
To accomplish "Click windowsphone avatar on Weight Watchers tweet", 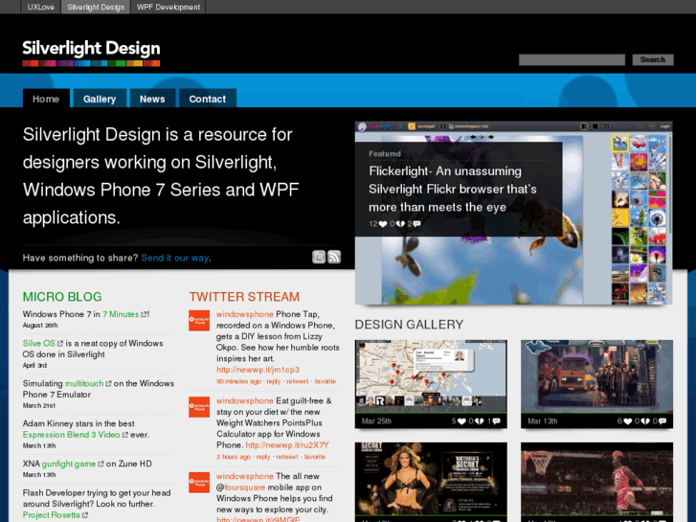I will pos(199,407).
